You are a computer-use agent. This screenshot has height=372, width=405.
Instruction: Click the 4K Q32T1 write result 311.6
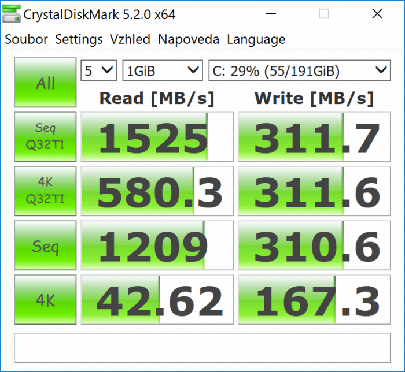click(x=315, y=191)
